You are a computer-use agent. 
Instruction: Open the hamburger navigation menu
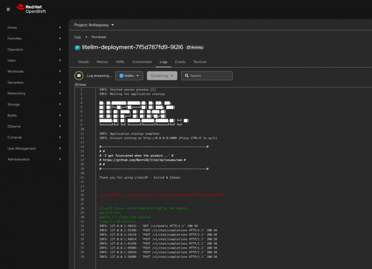8,9
